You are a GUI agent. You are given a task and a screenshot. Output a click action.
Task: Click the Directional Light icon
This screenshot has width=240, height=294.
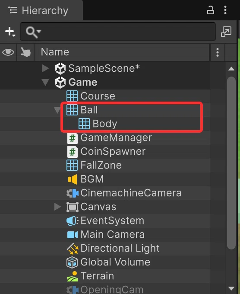point(73,249)
